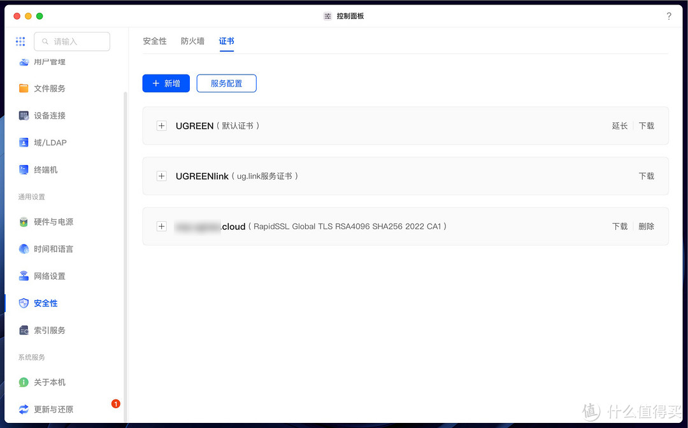The image size is (688, 428).
Task: Click 延长 to renew UGREEN default certificate
Action: click(x=619, y=125)
